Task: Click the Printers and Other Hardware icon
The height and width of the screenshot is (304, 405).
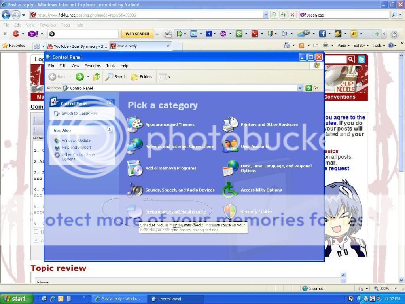Action: [230, 124]
